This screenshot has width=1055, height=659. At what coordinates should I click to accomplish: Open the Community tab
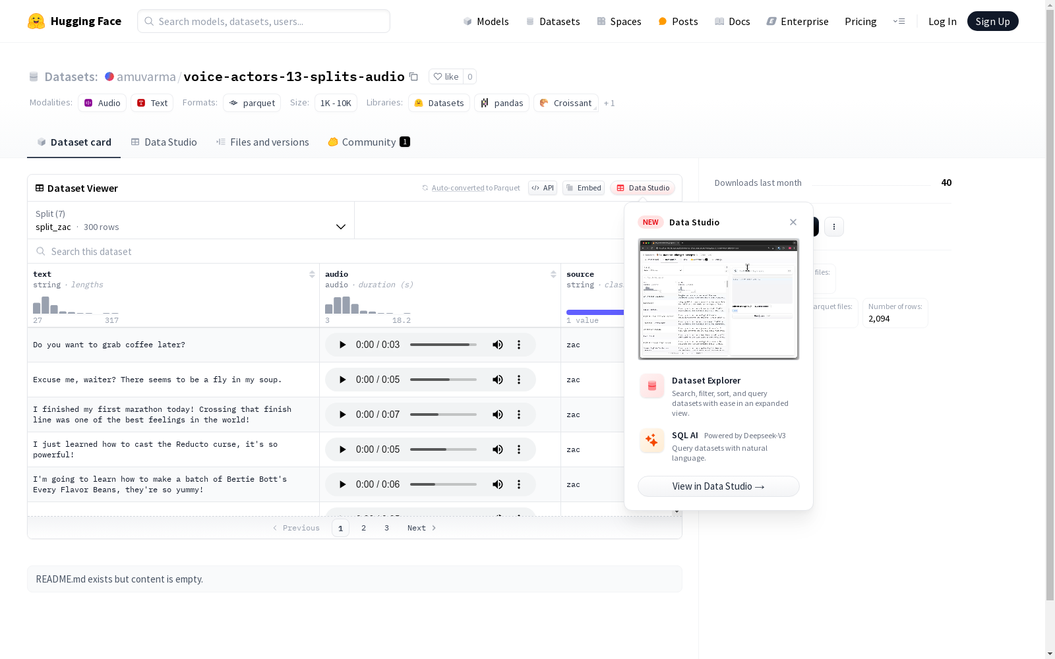[369, 142]
